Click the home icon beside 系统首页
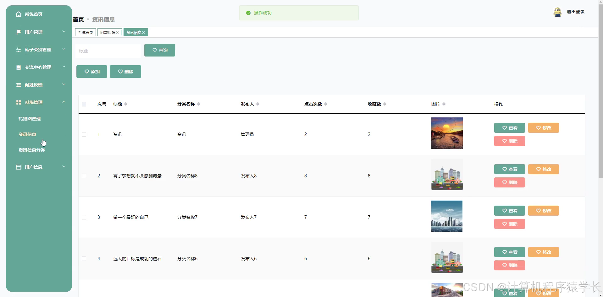603x297 pixels. [x=19, y=14]
